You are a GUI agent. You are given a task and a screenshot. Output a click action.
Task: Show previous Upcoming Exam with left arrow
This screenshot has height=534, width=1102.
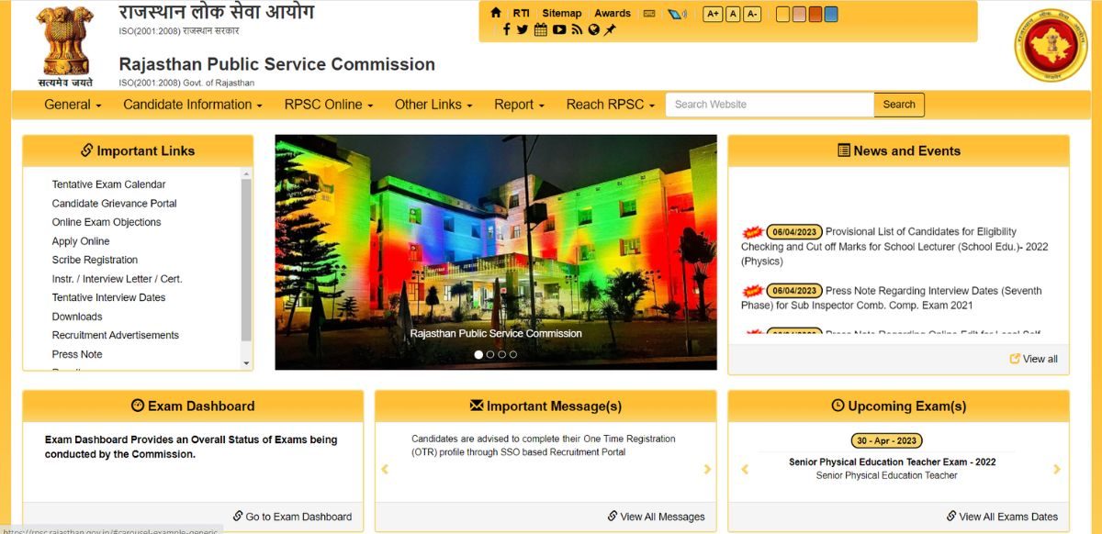745,470
